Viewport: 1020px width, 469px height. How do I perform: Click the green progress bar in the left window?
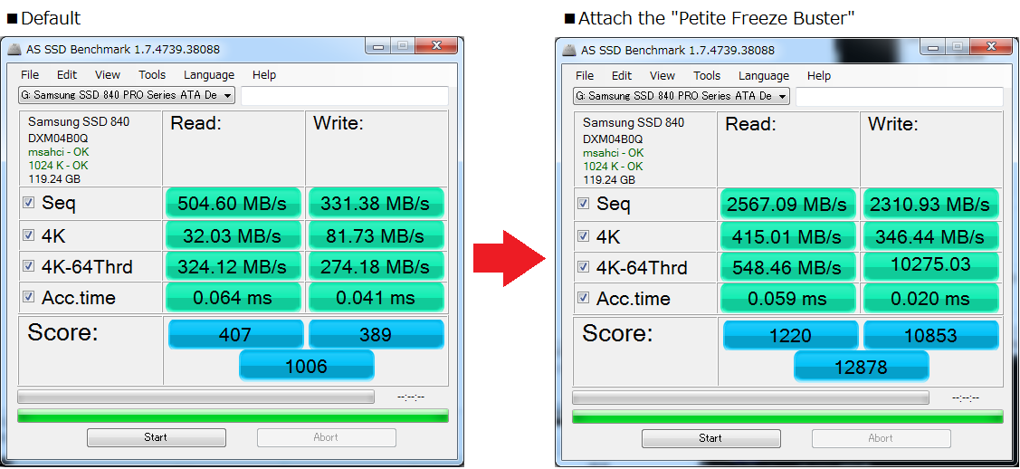click(x=233, y=416)
